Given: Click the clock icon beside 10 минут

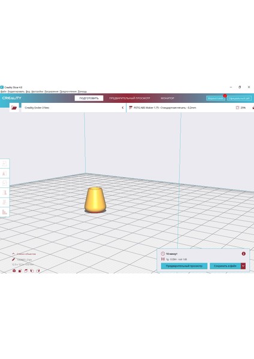Looking at the screenshot, I should 163,254.
